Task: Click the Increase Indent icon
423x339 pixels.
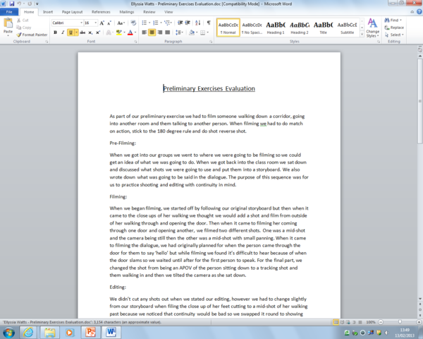Action: (x=188, y=23)
